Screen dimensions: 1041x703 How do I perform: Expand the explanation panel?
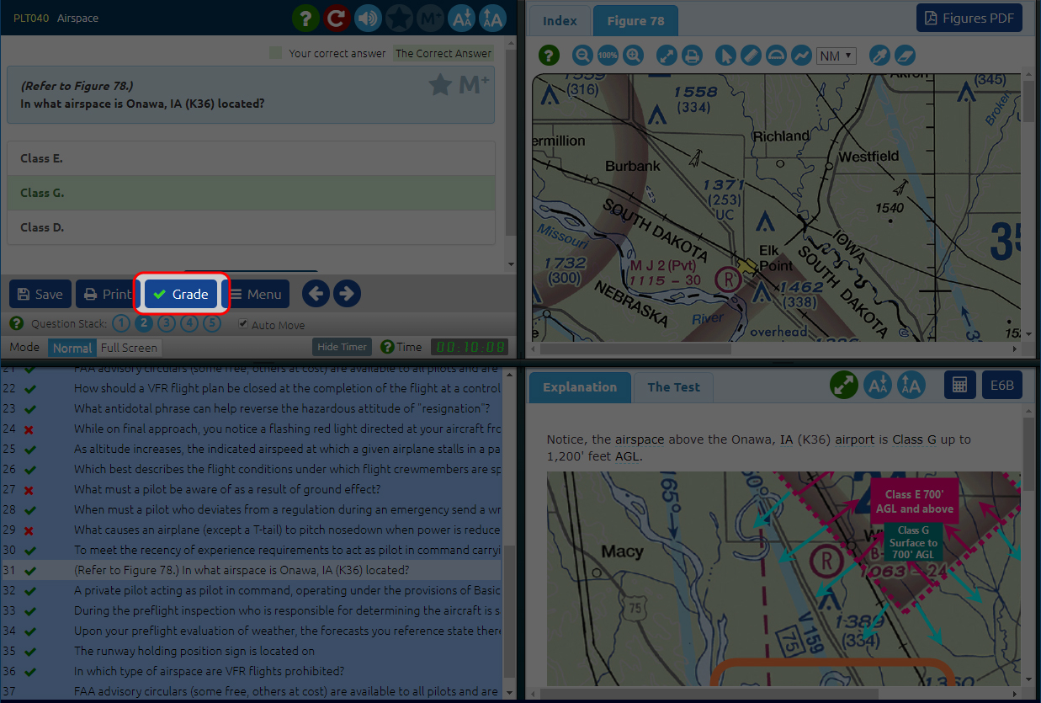(x=844, y=386)
